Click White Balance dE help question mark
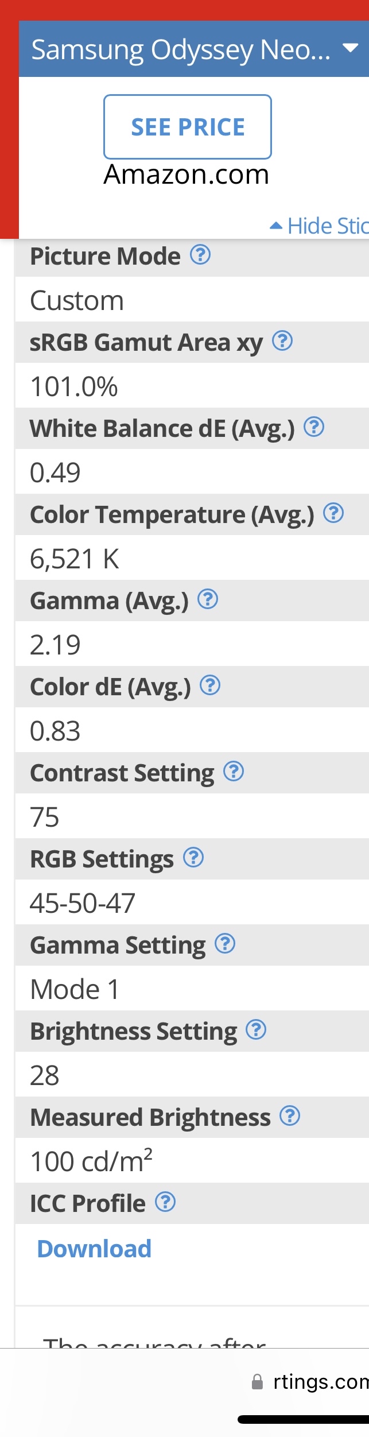 click(314, 427)
